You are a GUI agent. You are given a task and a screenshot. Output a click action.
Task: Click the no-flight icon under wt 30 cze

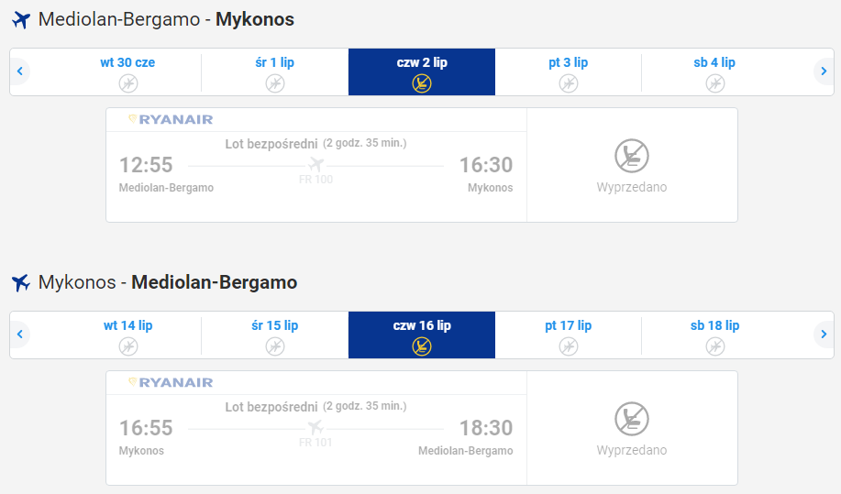(128, 83)
